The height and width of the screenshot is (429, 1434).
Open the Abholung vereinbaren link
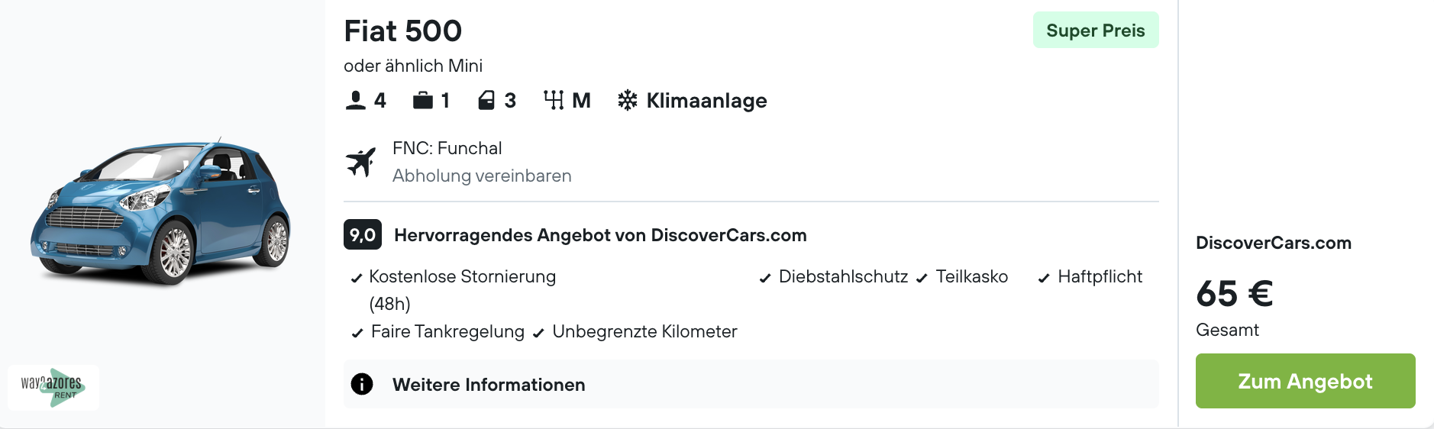[x=482, y=176]
